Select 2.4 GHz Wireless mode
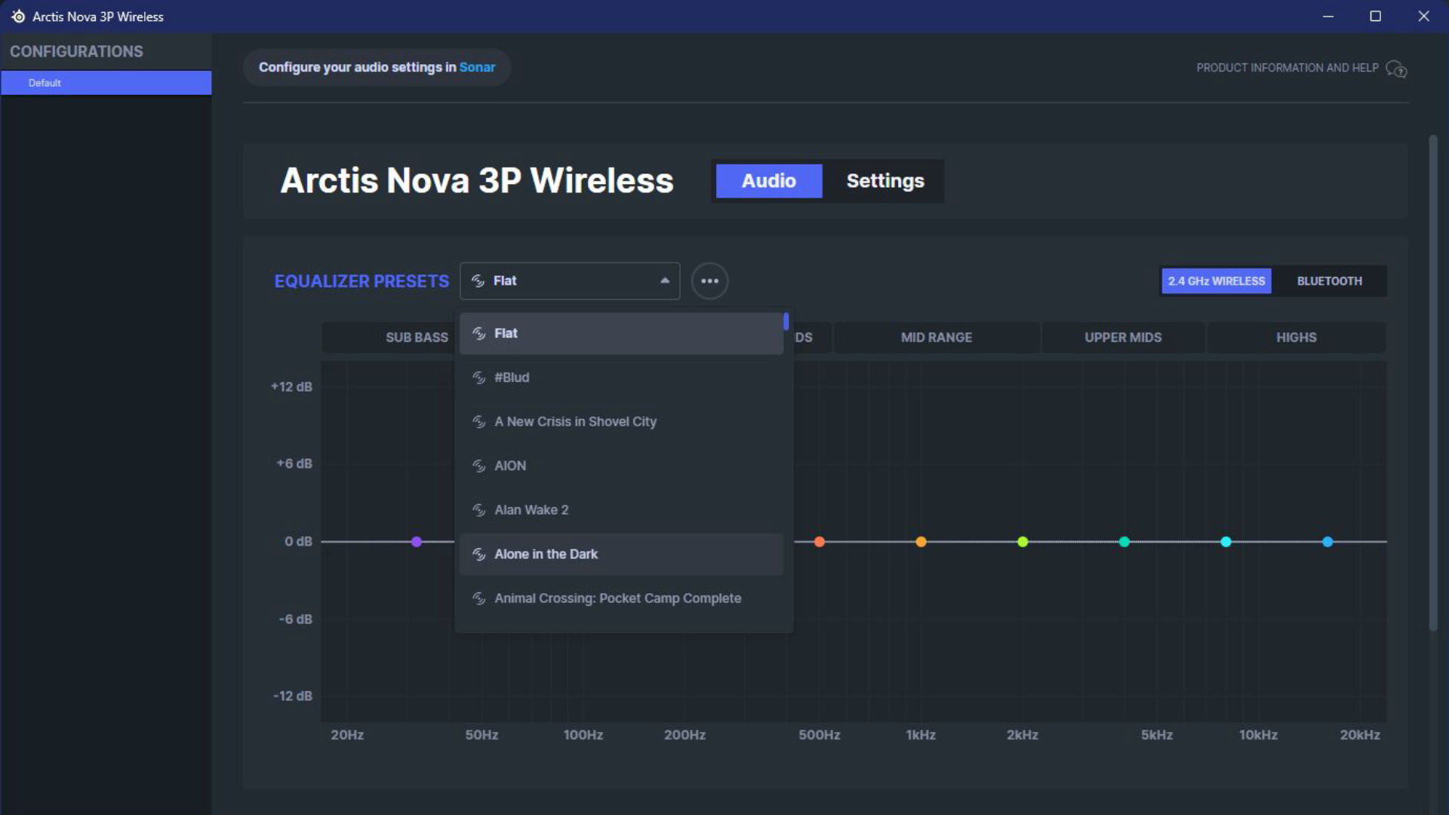This screenshot has width=1449, height=815. click(1216, 281)
